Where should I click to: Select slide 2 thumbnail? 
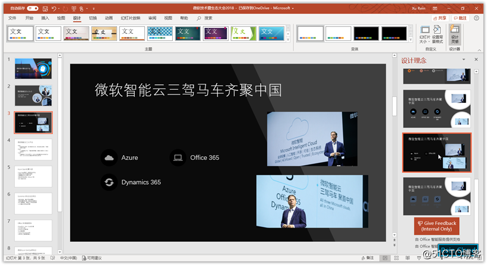33,96
